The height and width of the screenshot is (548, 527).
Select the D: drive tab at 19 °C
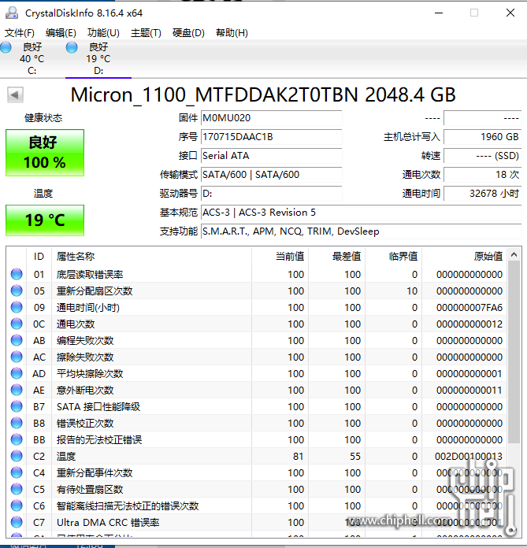98,58
